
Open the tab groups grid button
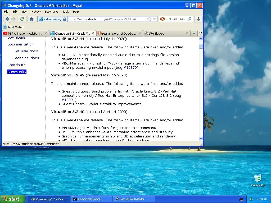201,33
